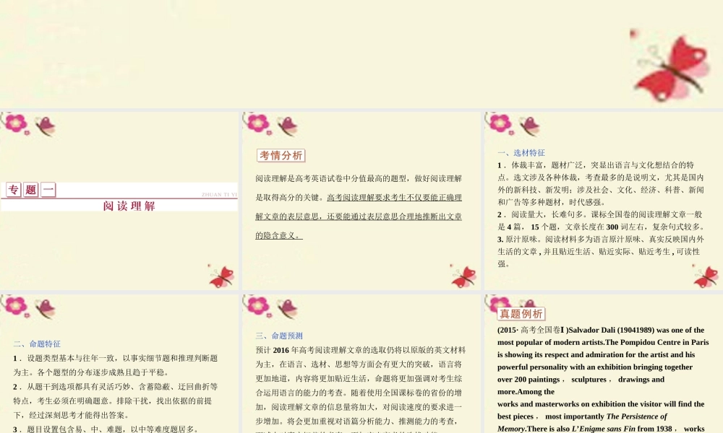Open the blank cover slide with large butterfly
The height and width of the screenshot is (433, 723).
361,54
